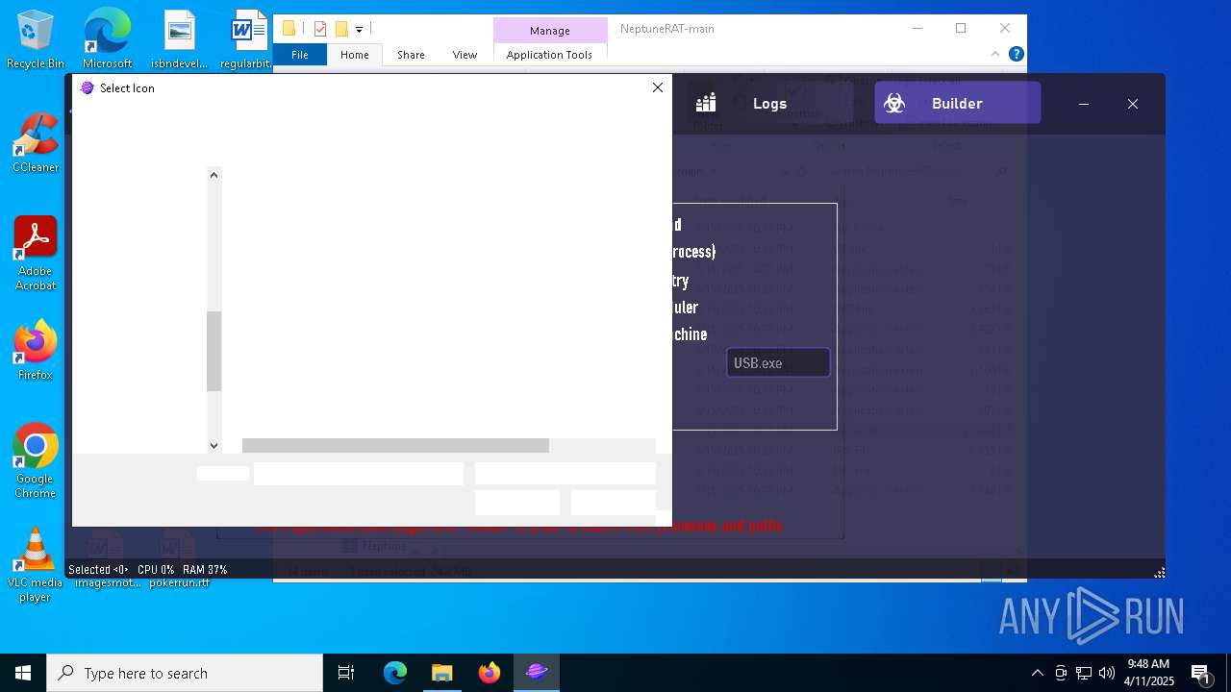1231x692 pixels.
Task: Open the CCleaner desktop shortcut
Action: (x=36, y=143)
